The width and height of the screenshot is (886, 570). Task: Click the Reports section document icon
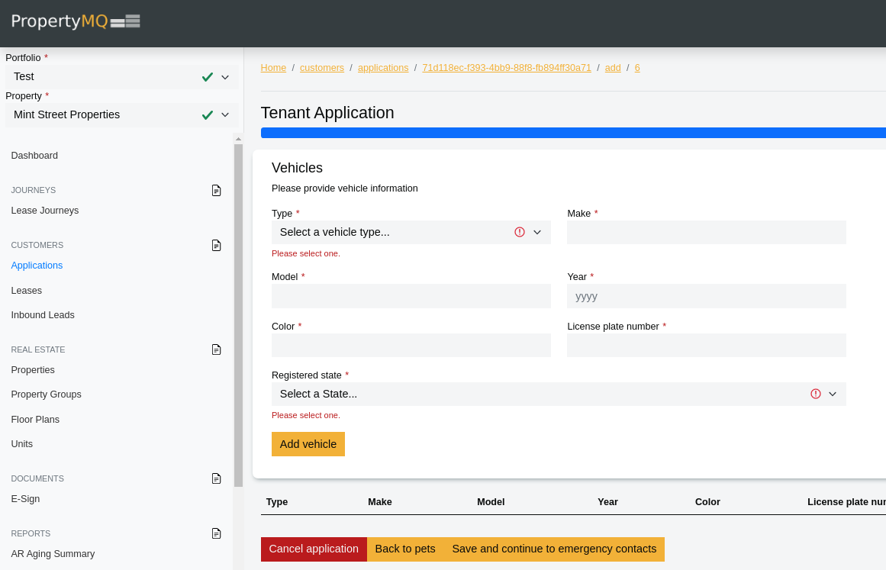(x=216, y=533)
